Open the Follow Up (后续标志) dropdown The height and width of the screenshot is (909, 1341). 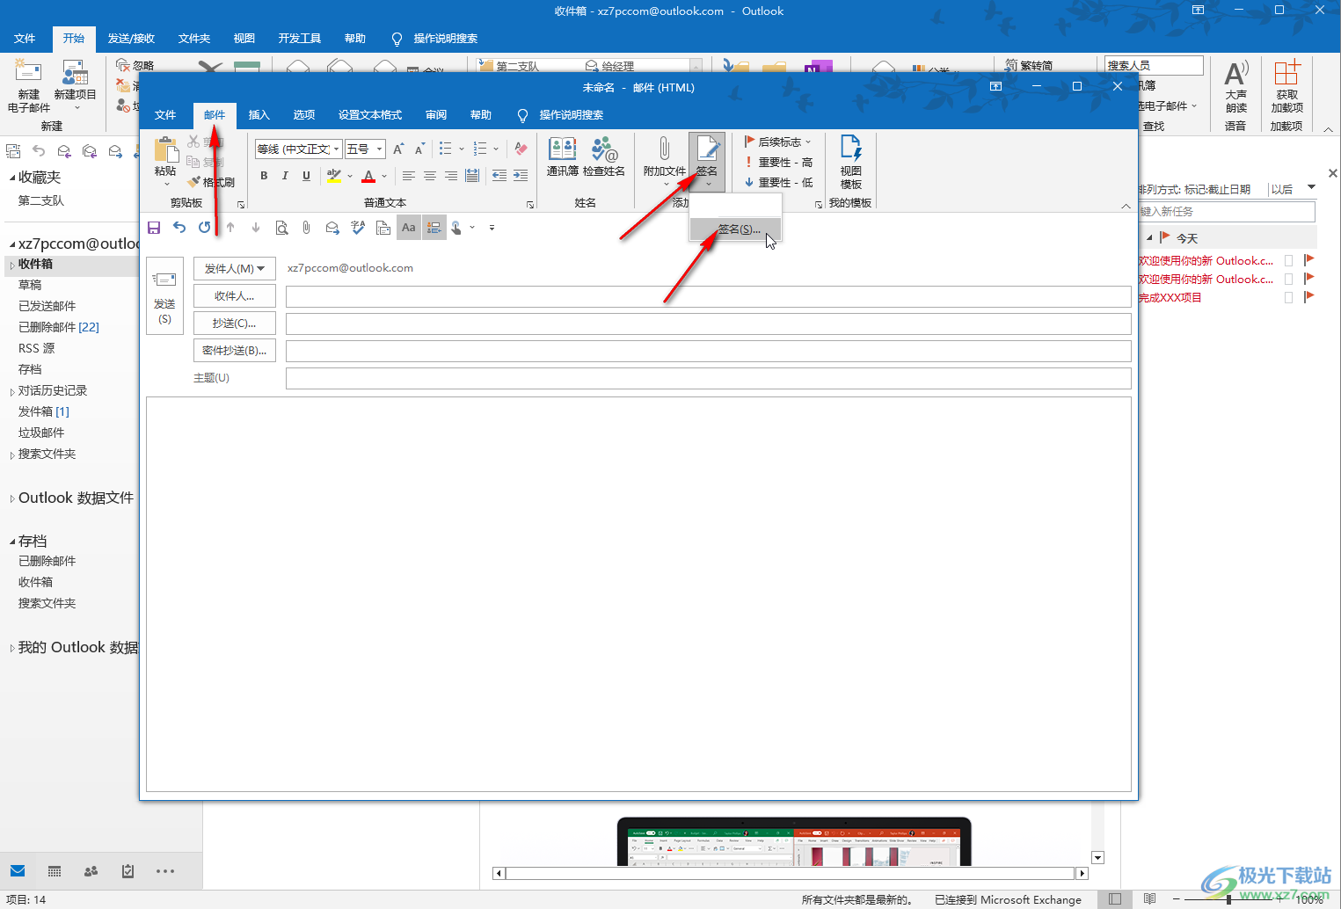pos(777,142)
